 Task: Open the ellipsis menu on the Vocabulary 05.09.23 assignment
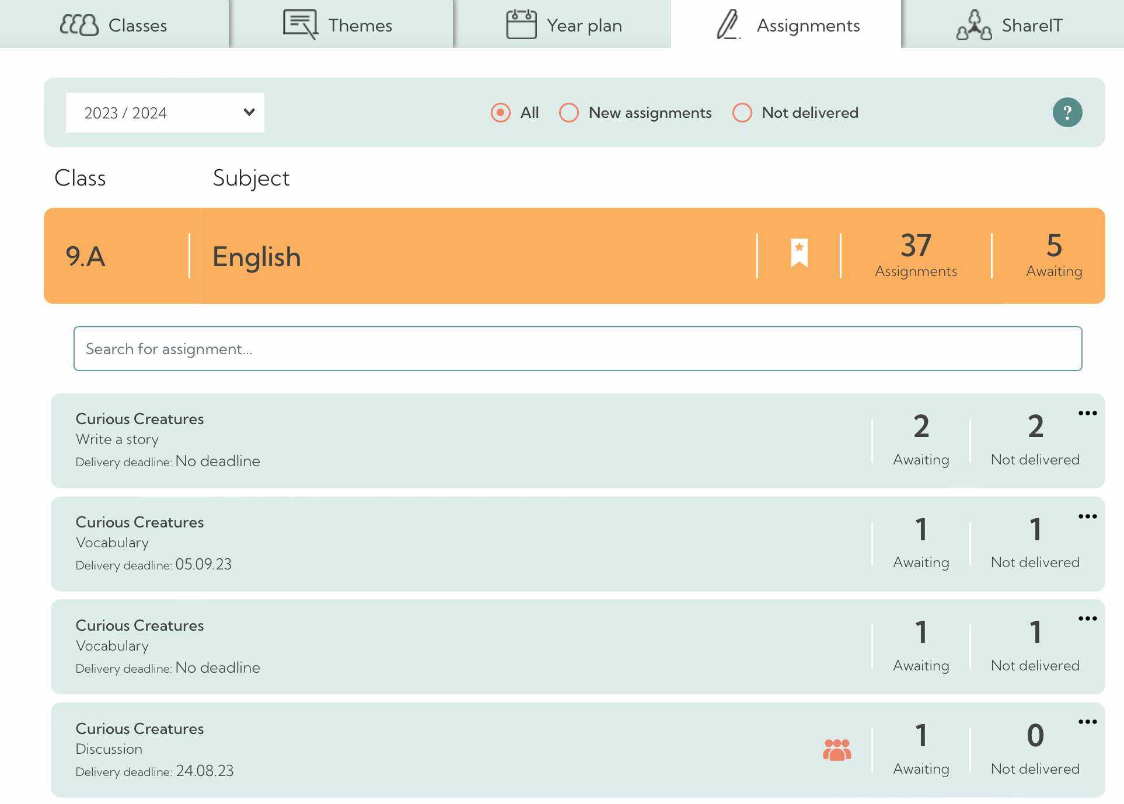(x=1088, y=516)
